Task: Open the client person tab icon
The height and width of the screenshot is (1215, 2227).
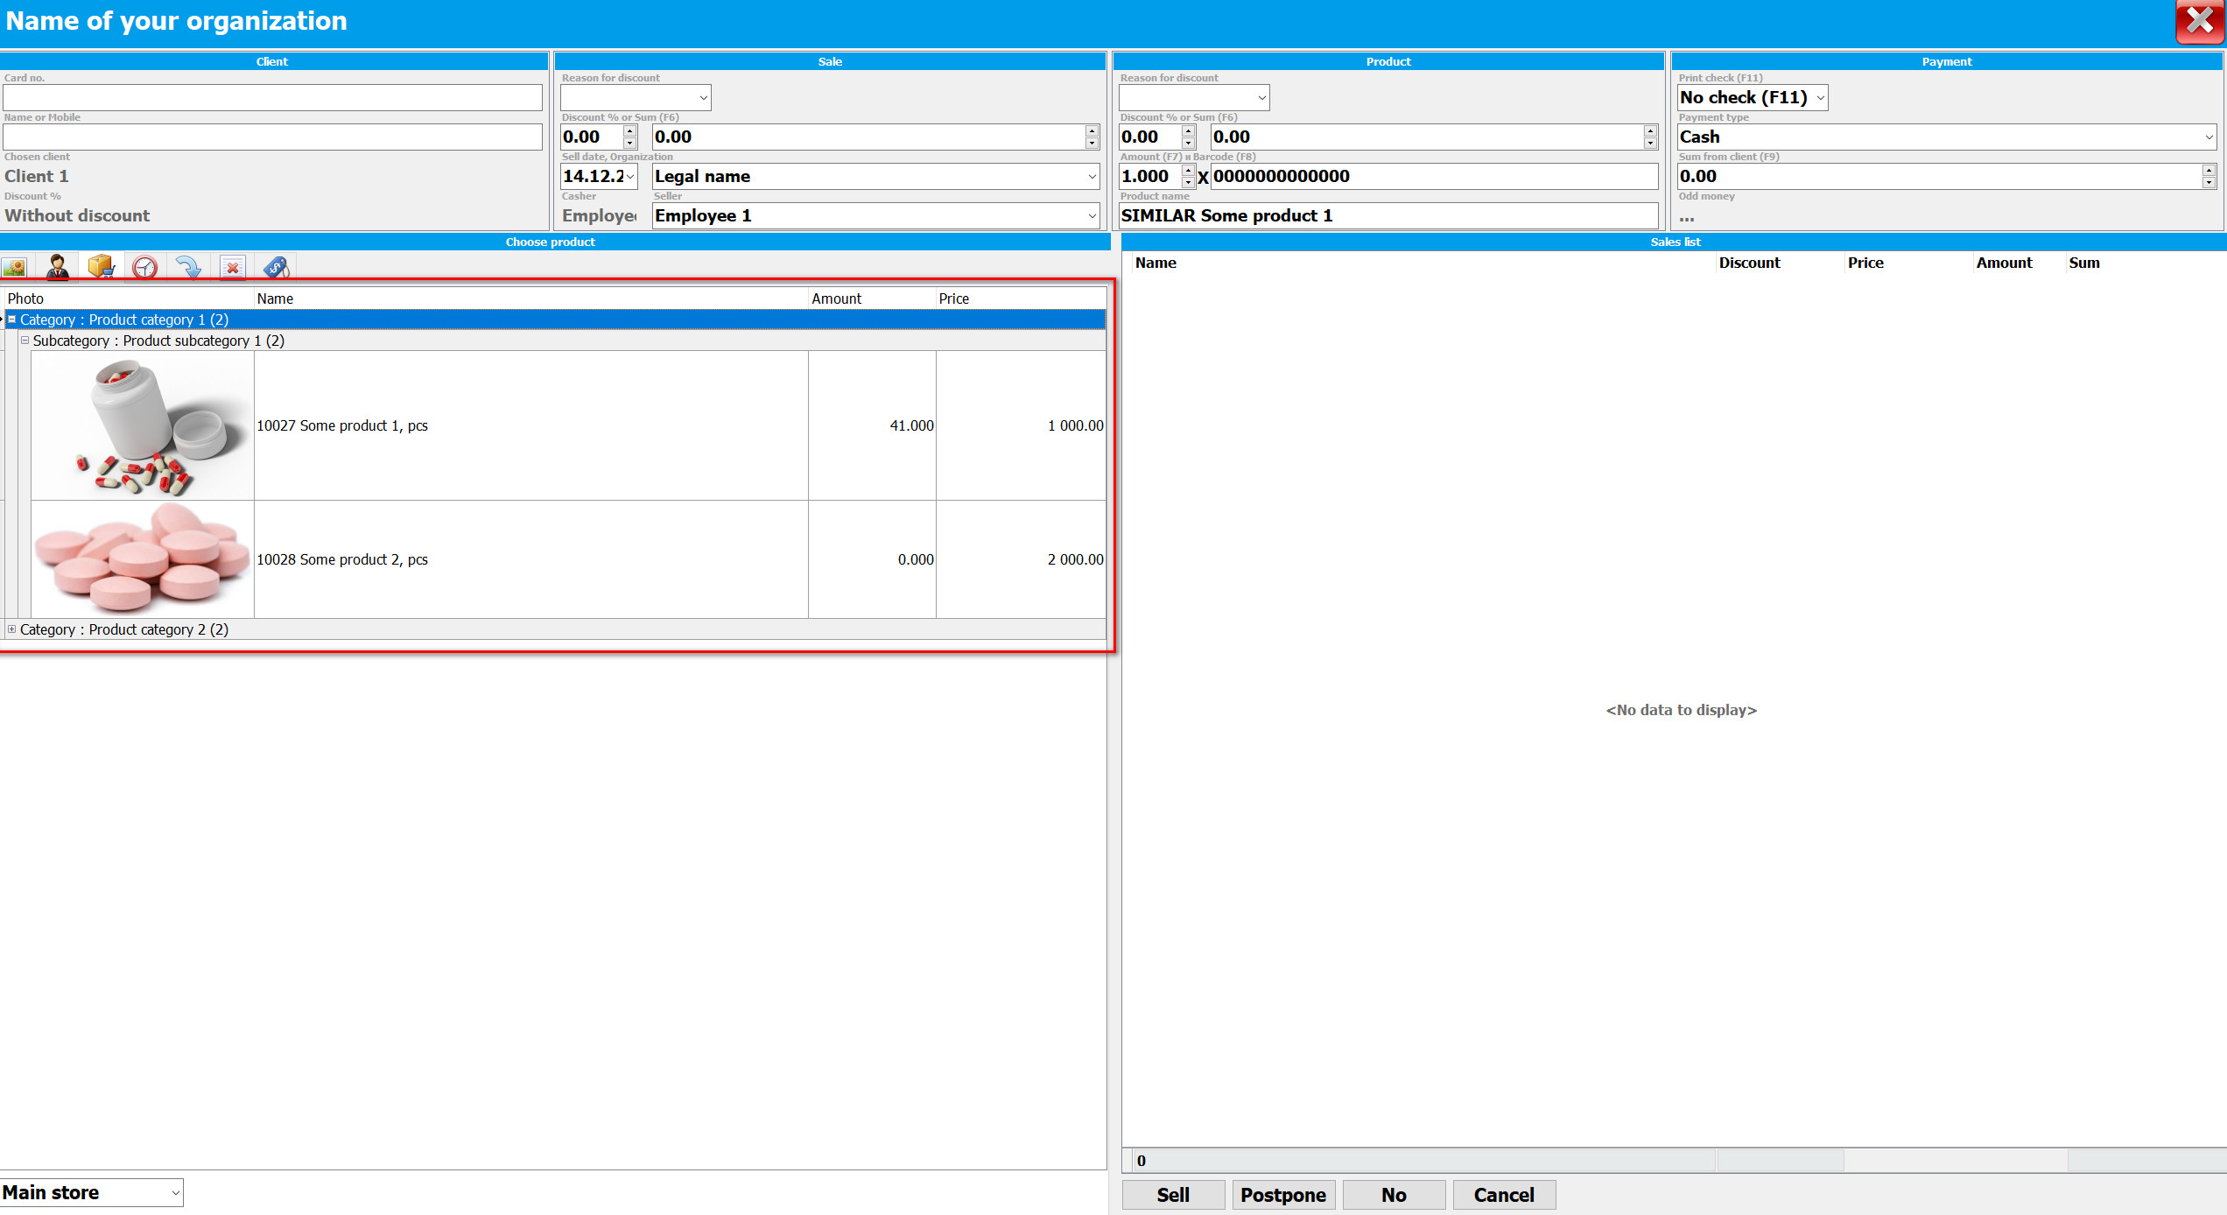Action: pos(58,267)
